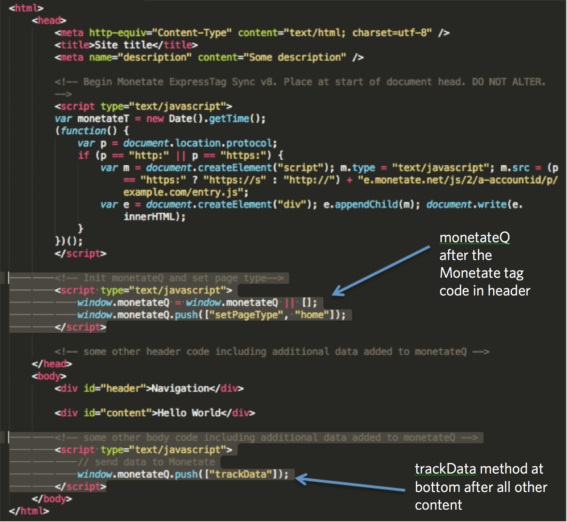Click the 'innerHTML);' continuation line
Image resolution: width=567 pixels, height=522 pixels.
coord(155,217)
